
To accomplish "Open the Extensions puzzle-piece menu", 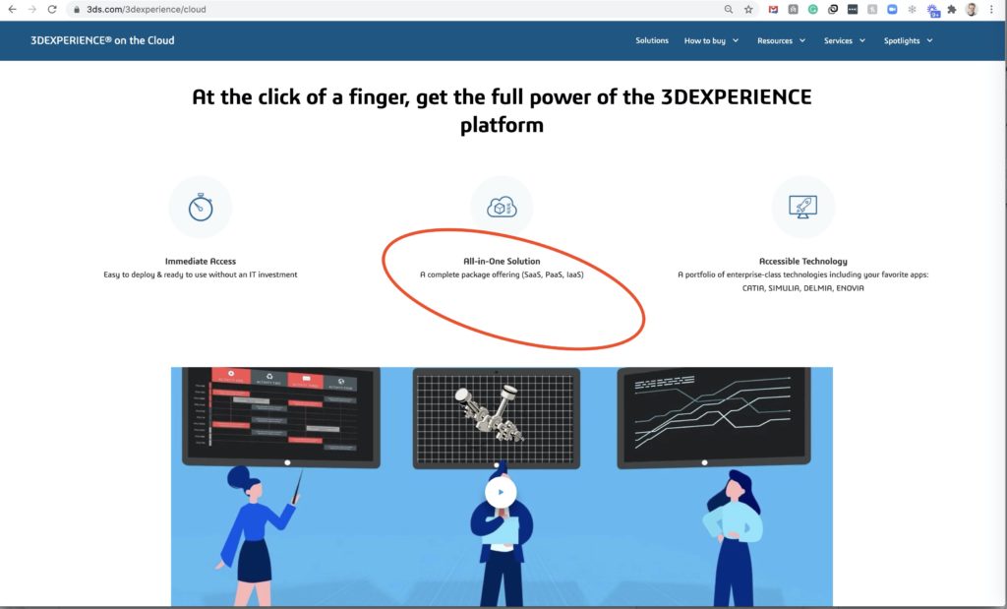I will [x=952, y=10].
